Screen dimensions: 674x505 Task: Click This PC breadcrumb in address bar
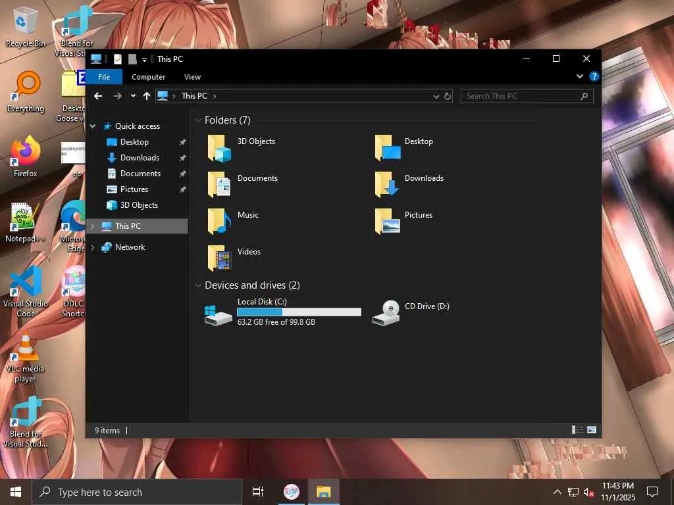pos(194,96)
